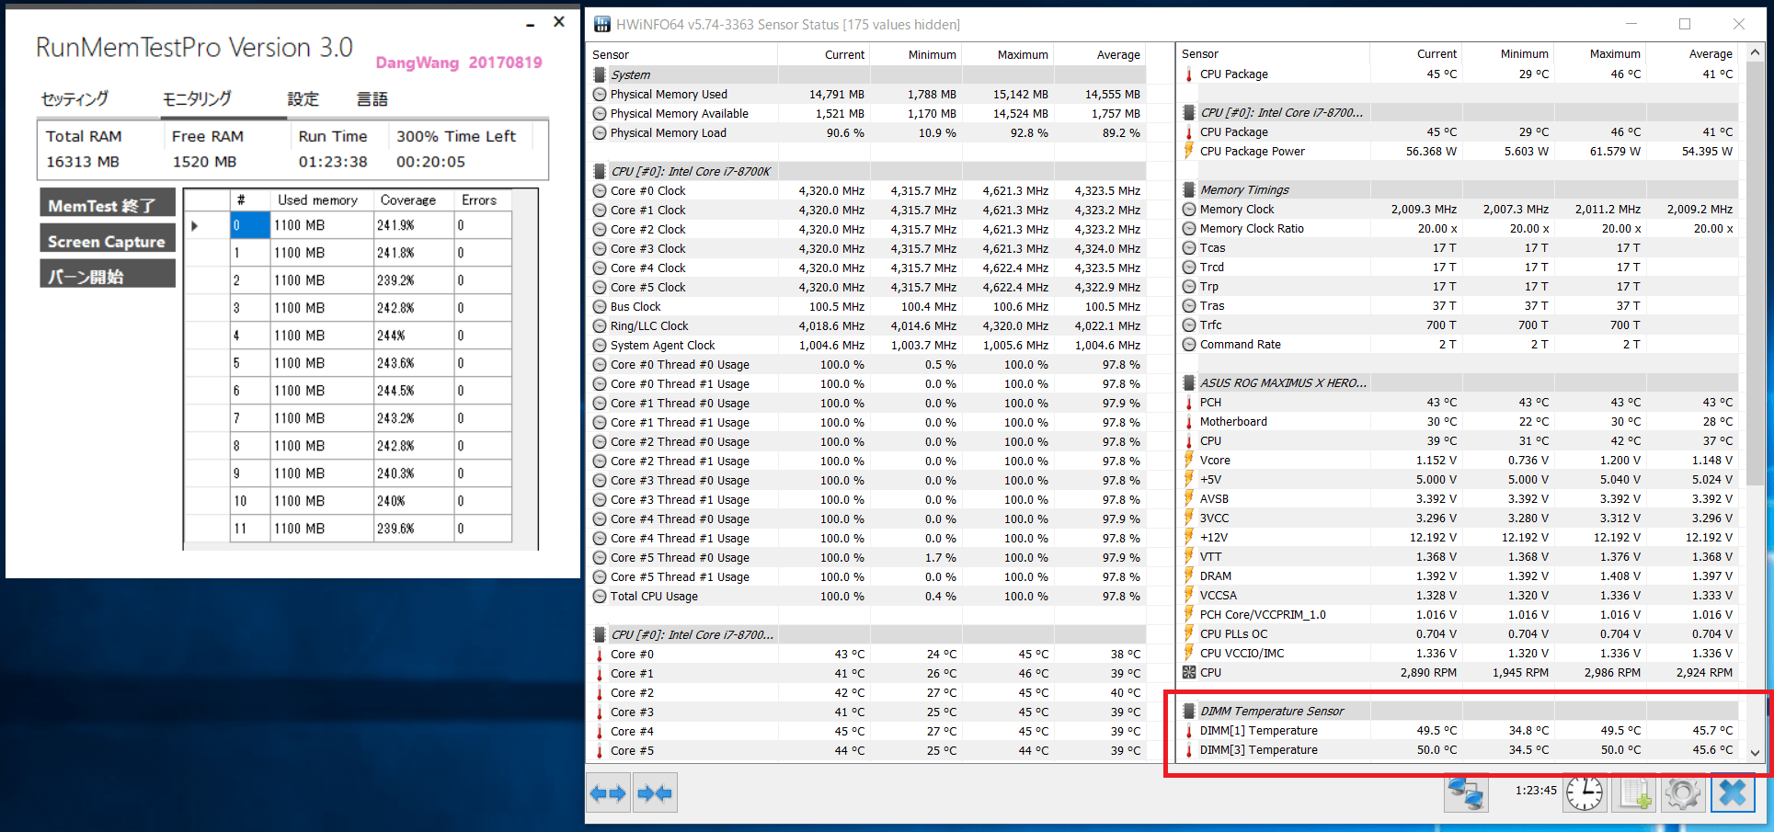Select the Core #2 Thread #1 Usage row

click(x=867, y=461)
